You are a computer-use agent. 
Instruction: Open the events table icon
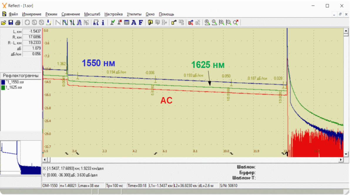click(x=127, y=23)
